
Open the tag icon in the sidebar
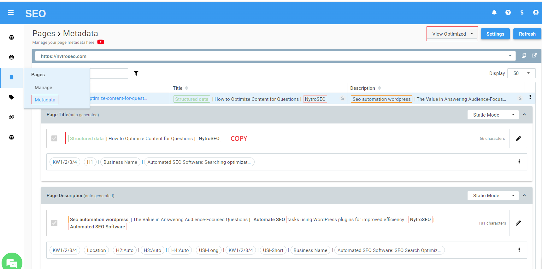click(x=12, y=97)
